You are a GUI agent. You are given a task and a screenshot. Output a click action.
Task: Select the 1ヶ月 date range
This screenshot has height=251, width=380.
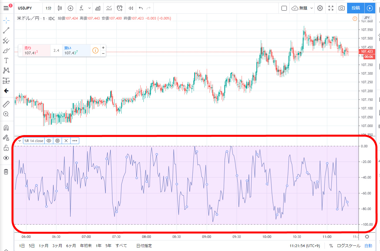[44, 246]
